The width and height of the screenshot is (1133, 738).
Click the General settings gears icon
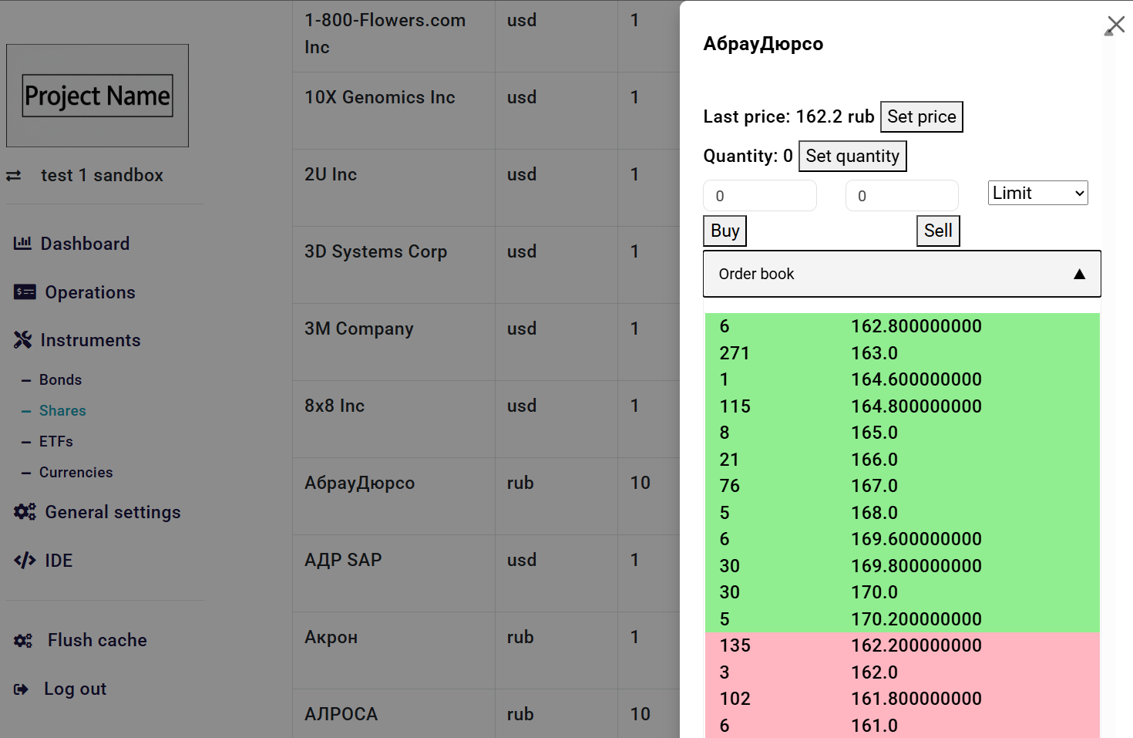coord(25,512)
